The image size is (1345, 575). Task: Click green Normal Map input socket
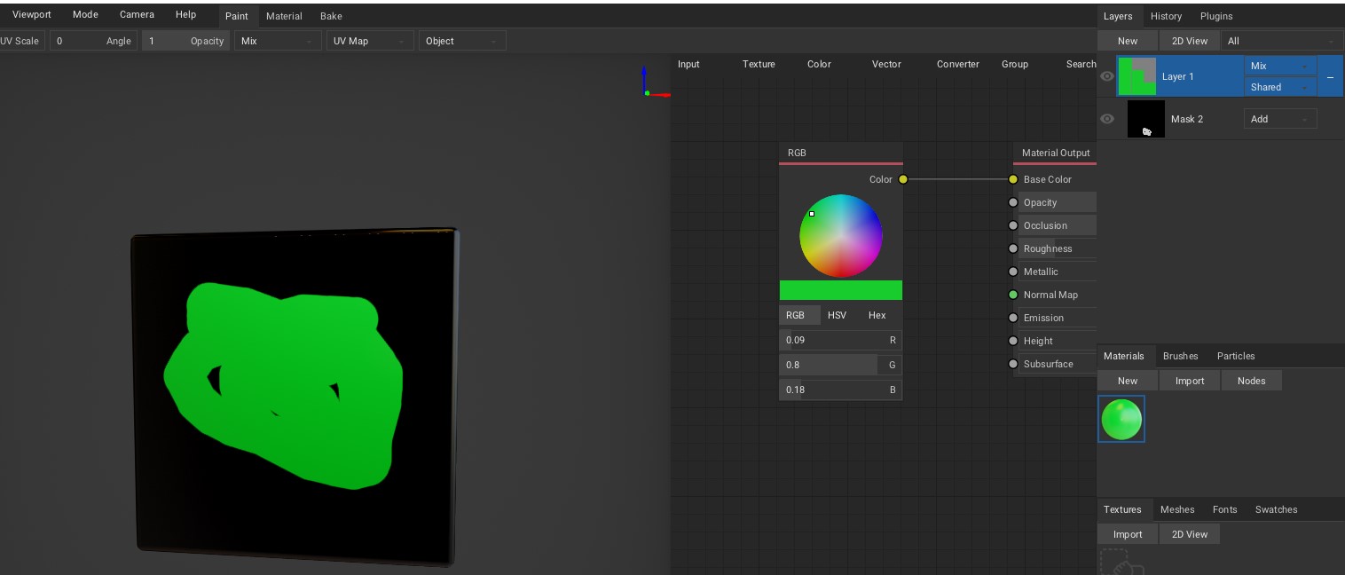coord(1013,295)
